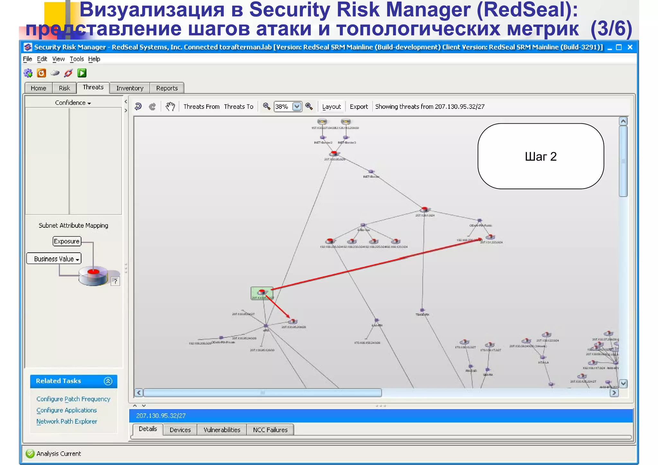Click the down arrow above details pane

(144, 406)
